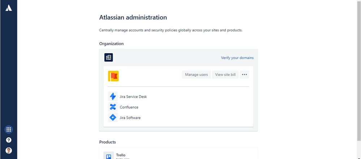The width and height of the screenshot is (361, 159).
Task: Click the Jira Service Desk icon
Action: 113,96
